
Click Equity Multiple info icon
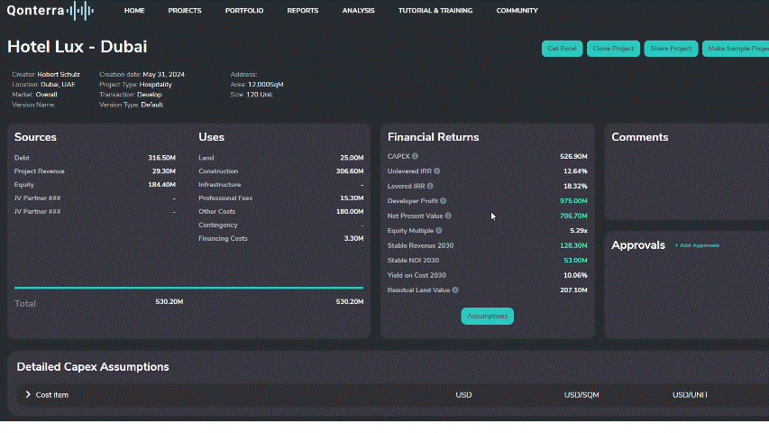(438, 230)
